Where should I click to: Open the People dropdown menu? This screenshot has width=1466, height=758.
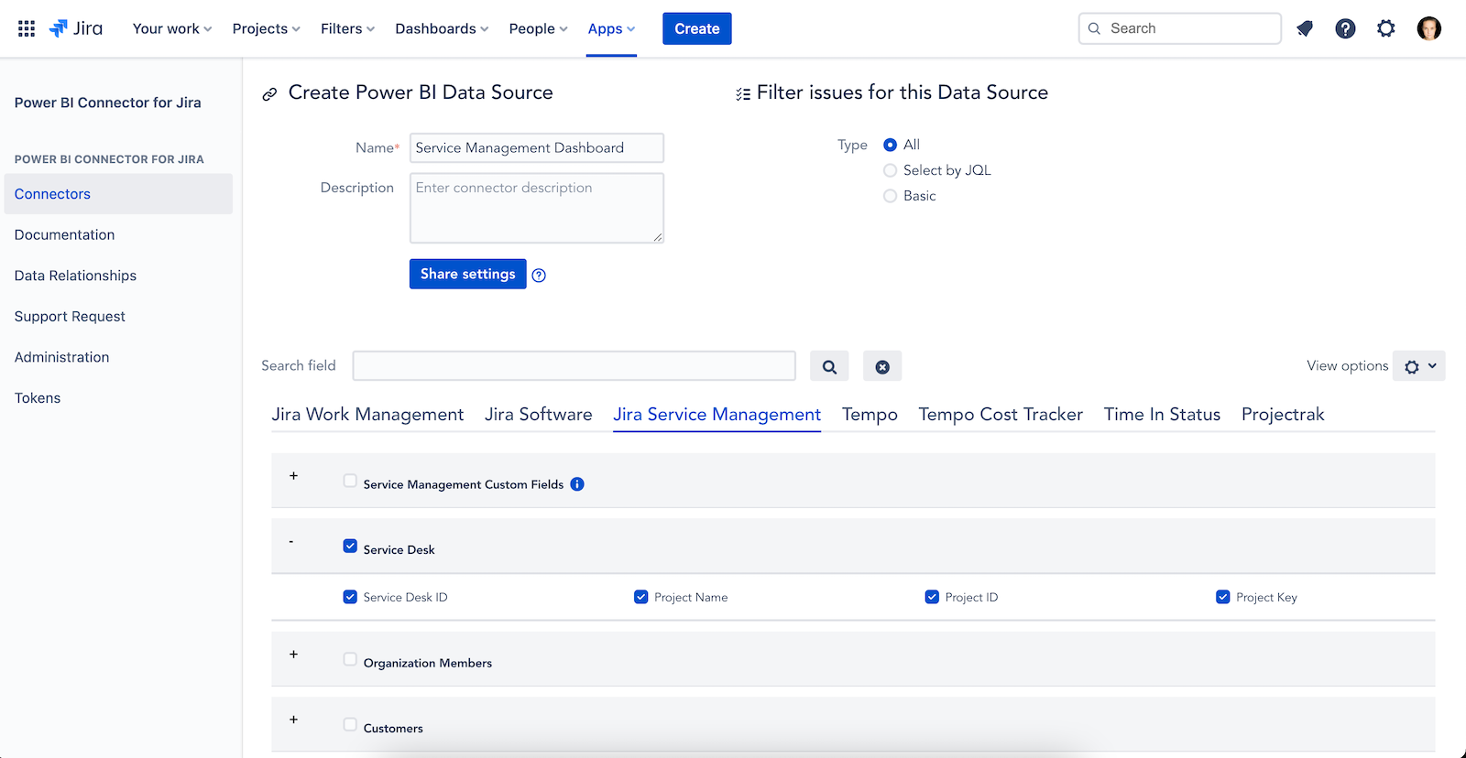[538, 28]
